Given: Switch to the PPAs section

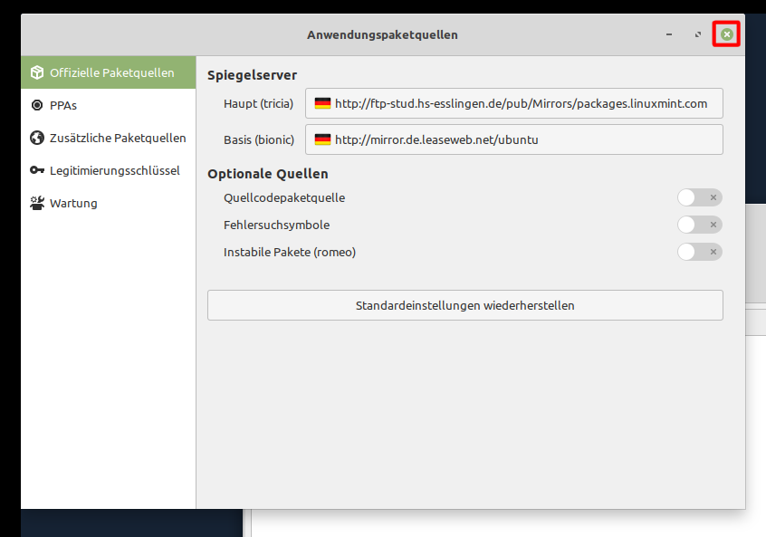Looking at the screenshot, I should 63,105.
